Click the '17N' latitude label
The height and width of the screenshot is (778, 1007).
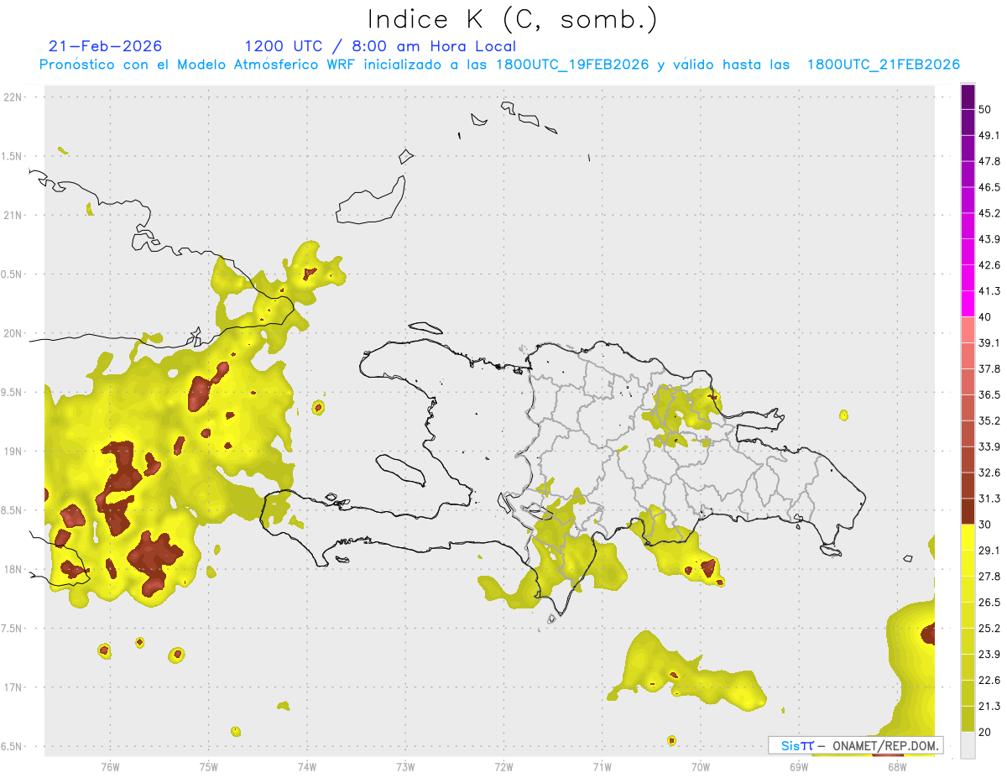(14, 687)
